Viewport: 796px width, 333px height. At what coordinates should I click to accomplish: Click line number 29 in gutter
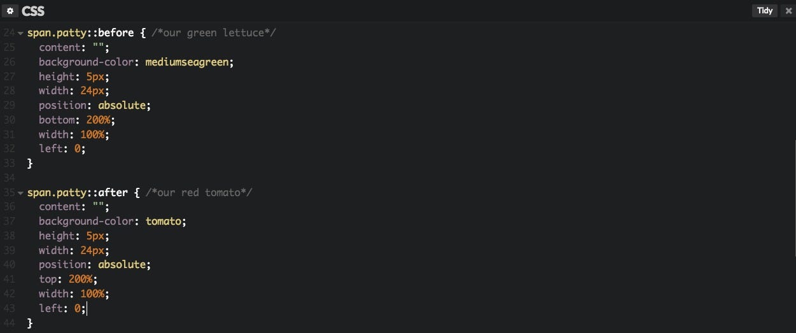point(8,105)
